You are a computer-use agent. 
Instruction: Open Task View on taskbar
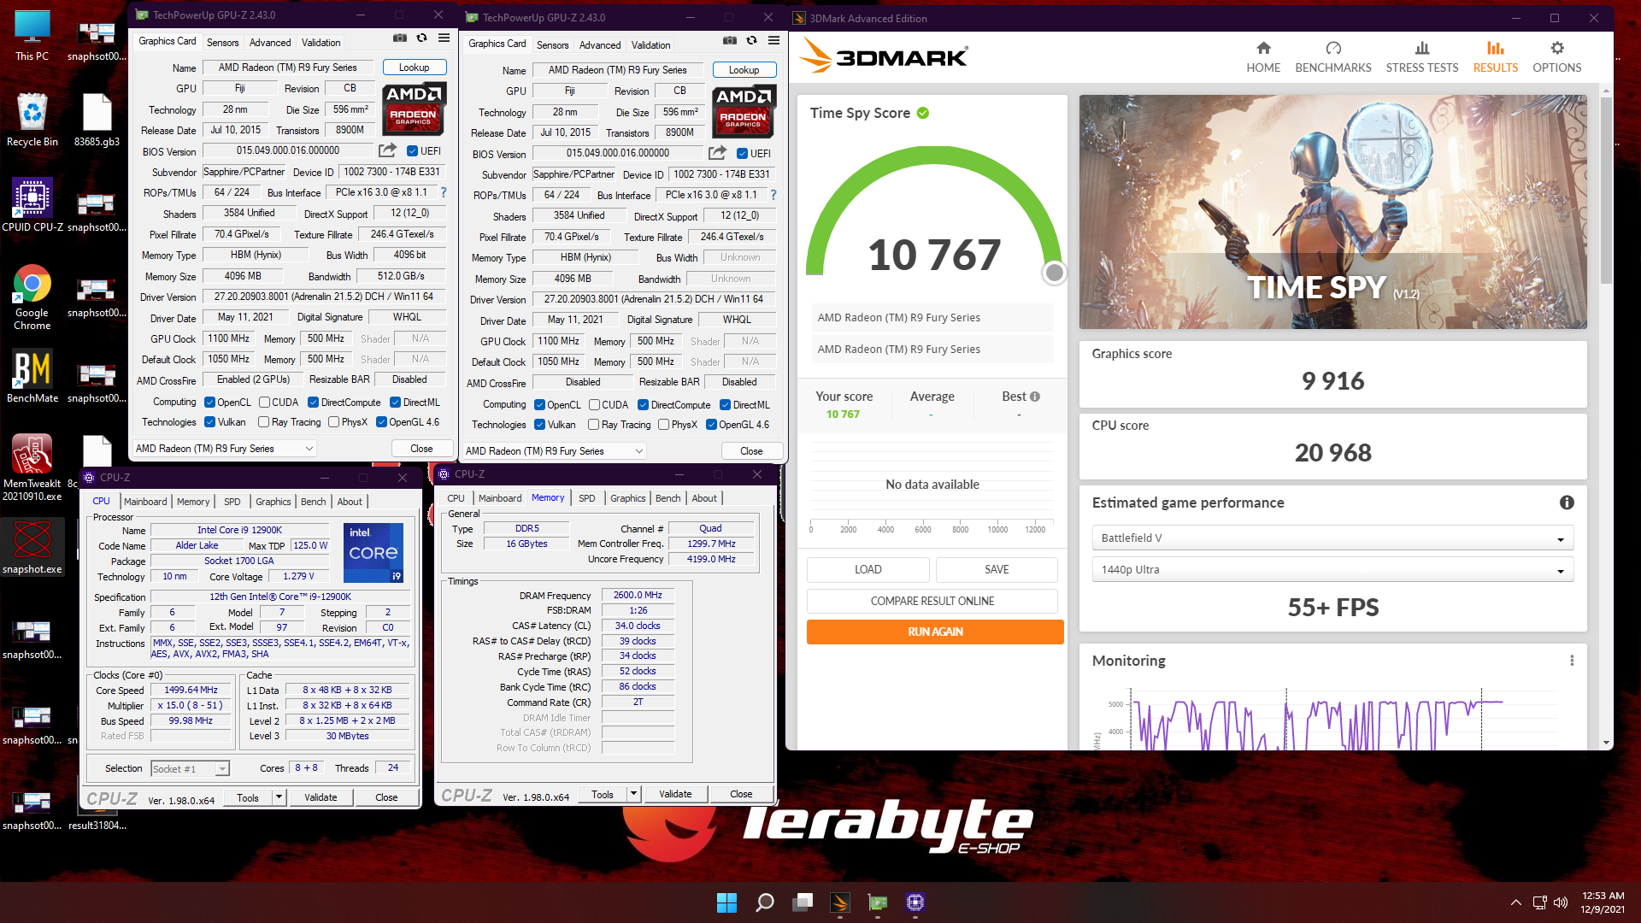point(803,902)
